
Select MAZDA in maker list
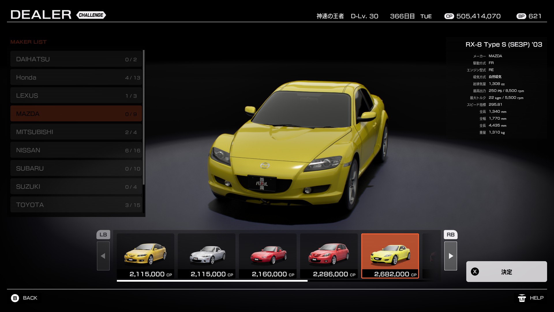click(76, 114)
